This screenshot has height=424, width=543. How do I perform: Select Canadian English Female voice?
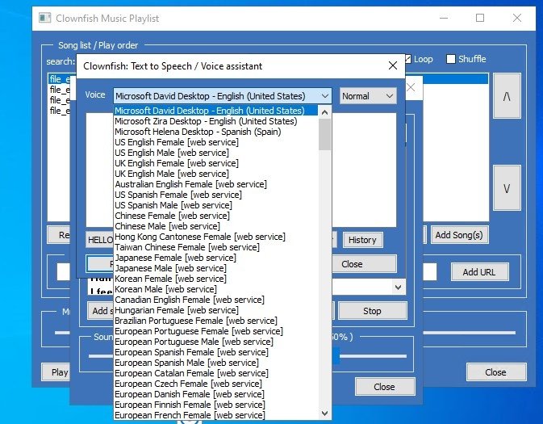(215, 300)
